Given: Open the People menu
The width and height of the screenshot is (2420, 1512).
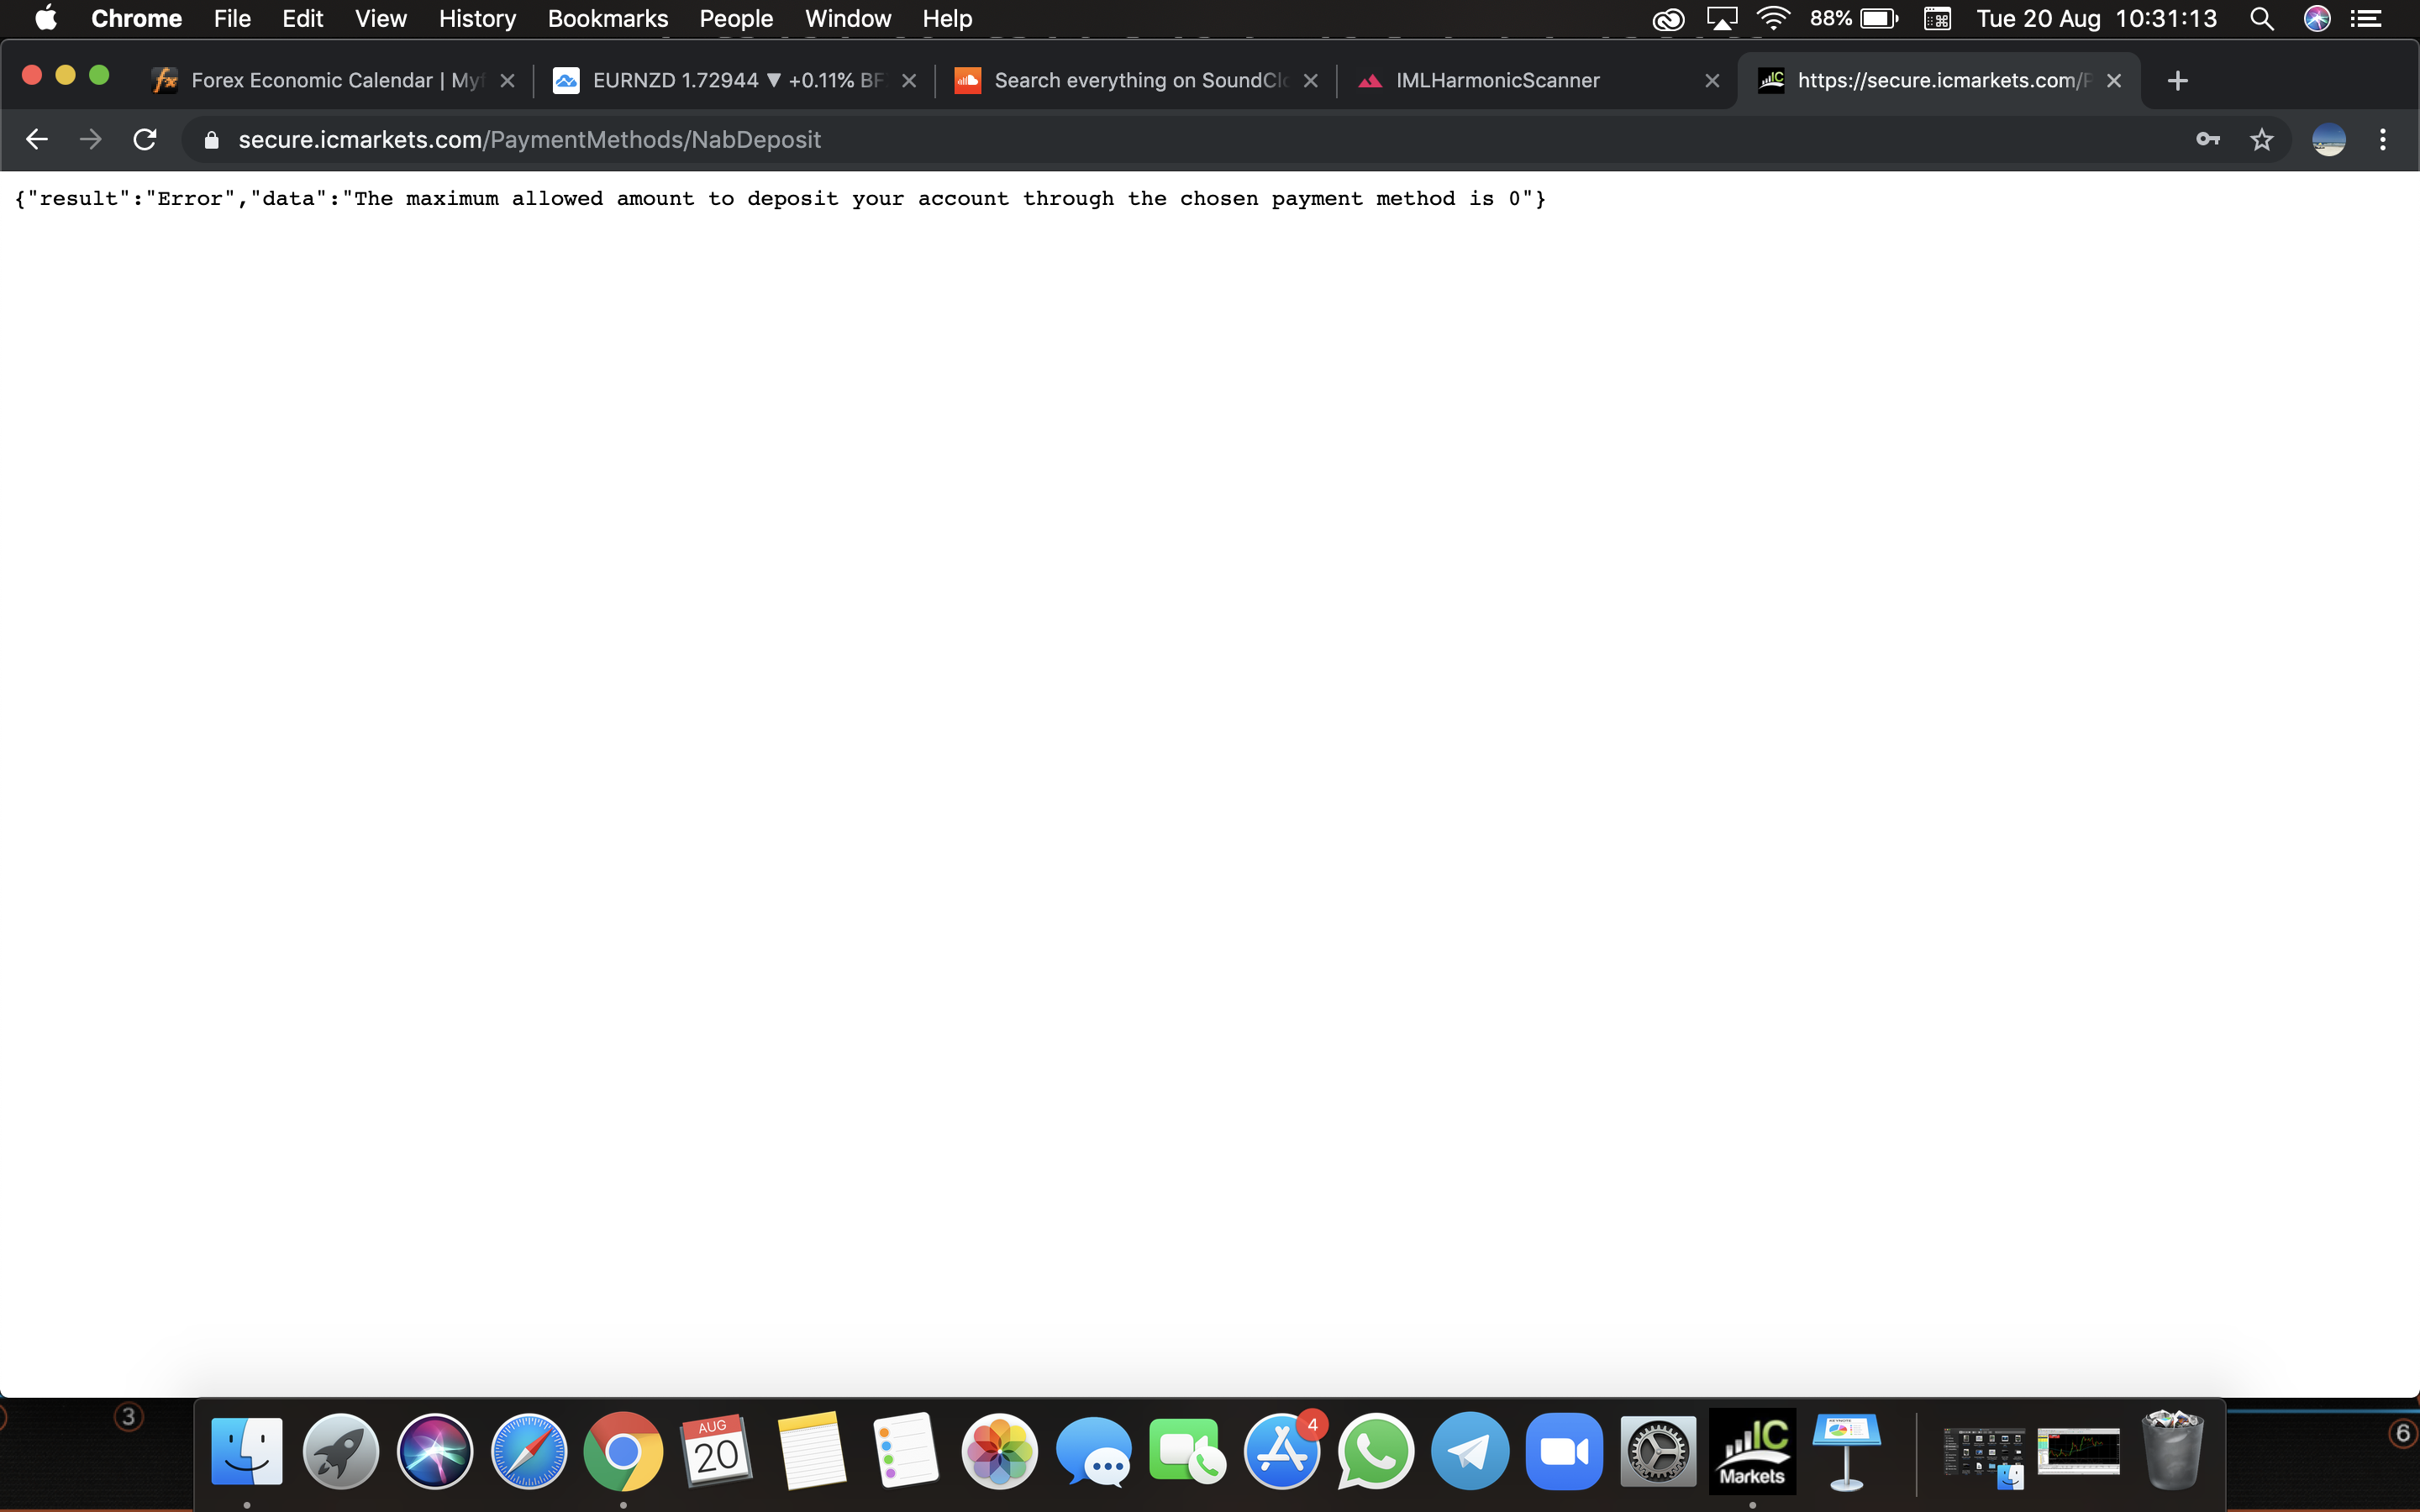Looking at the screenshot, I should (736, 19).
